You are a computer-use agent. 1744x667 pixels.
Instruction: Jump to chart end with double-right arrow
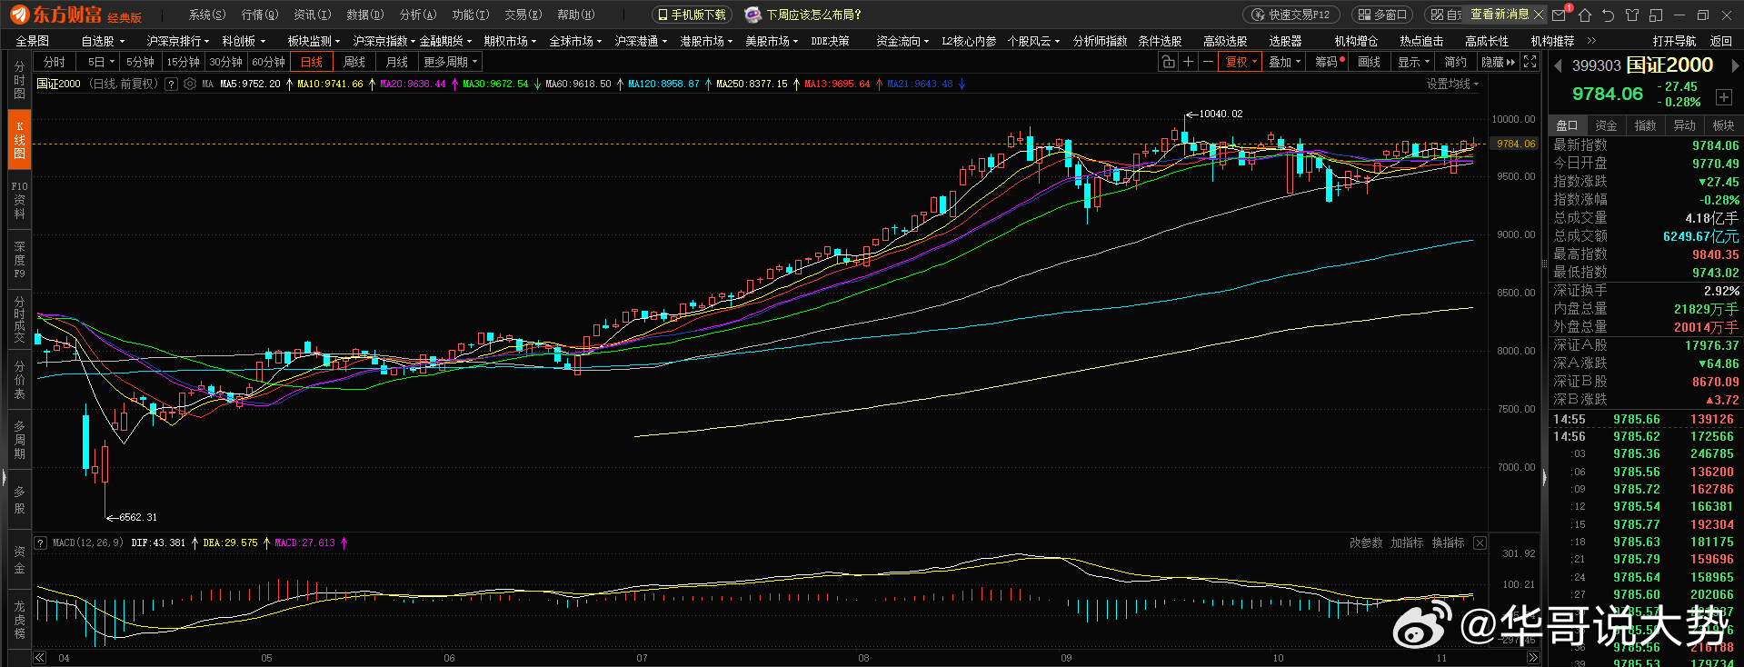[x=1533, y=658]
